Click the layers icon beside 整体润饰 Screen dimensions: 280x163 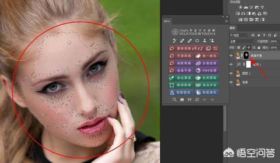click(x=208, y=49)
